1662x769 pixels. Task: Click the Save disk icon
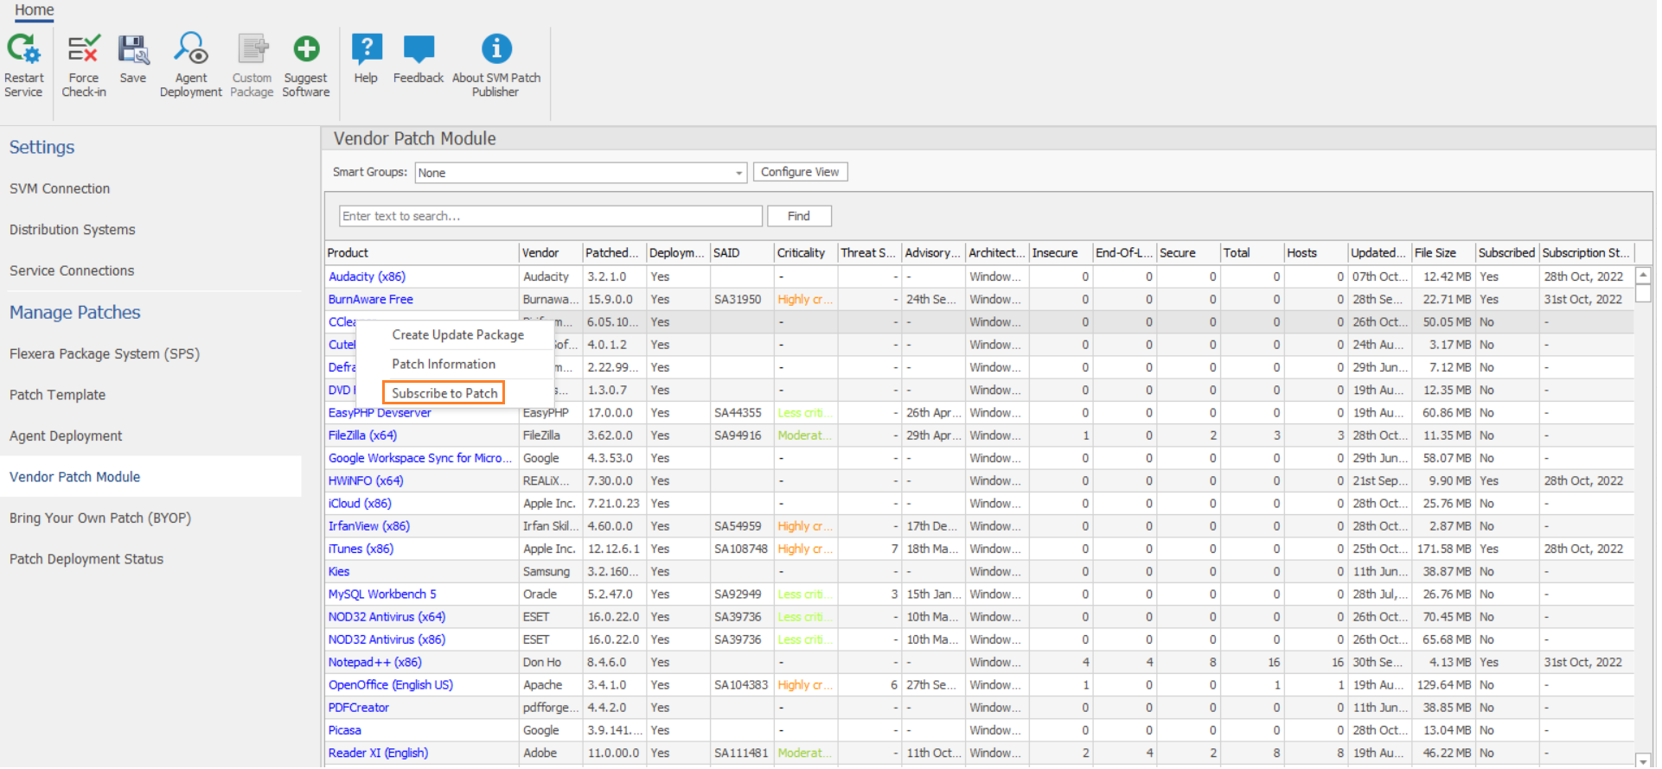133,49
